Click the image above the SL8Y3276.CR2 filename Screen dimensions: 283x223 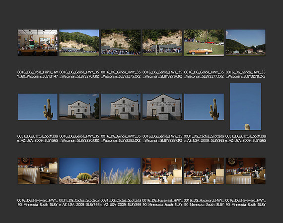click(162, 43)
